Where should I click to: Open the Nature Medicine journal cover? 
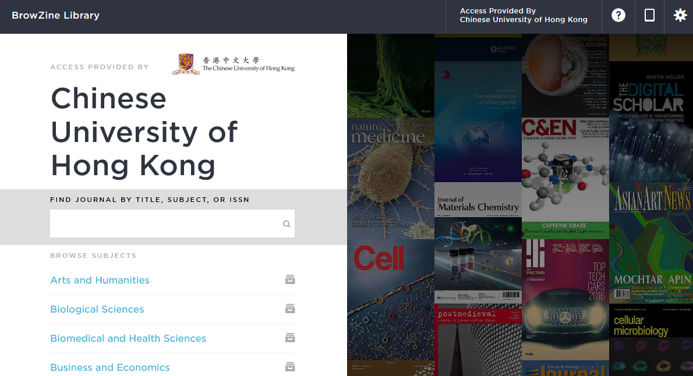pyautogui.click(x=391, y=178)
